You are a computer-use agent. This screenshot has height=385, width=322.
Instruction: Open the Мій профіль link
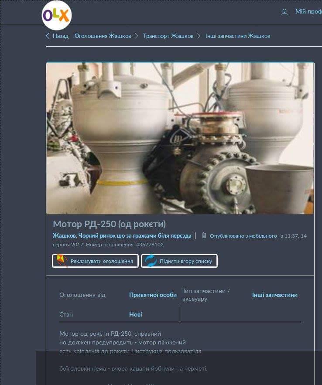click(x=308, y=12)
